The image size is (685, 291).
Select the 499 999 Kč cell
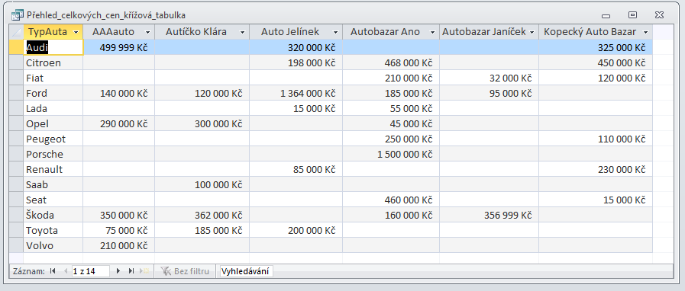(x=119, y=47)
